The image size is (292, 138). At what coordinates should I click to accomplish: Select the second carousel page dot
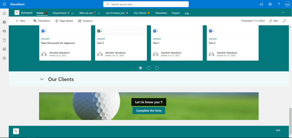point(149,68)
